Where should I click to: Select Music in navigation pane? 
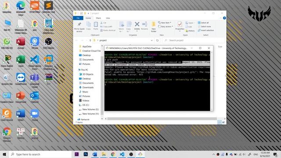pyautogui.click(x=83, y=92)
